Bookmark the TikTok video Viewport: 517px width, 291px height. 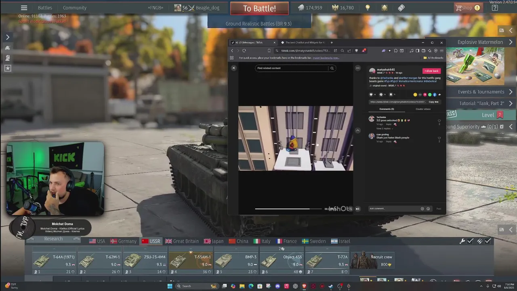coord(391,95)
